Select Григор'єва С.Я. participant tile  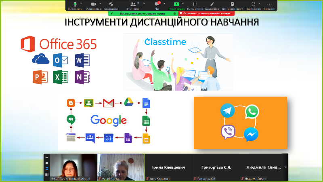pyautogui.click(x=216, y=167)
